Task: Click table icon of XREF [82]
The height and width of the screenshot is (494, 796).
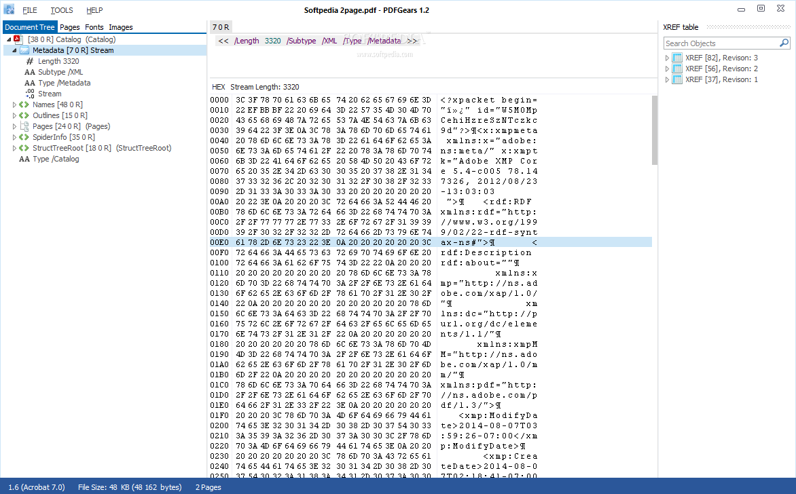Action: click(677, 58)
